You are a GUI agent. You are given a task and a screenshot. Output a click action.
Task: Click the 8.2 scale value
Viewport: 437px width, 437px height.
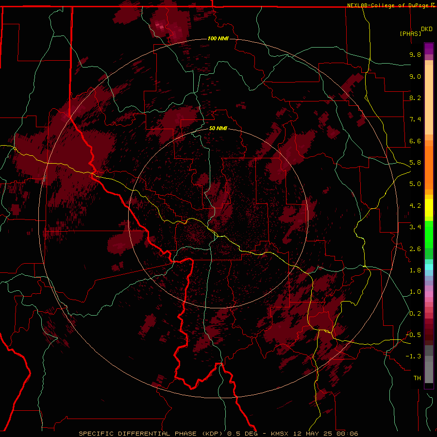tap(415, 98)
